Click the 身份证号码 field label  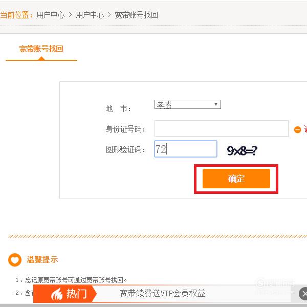pyautogui.click(x=125, y=129)
